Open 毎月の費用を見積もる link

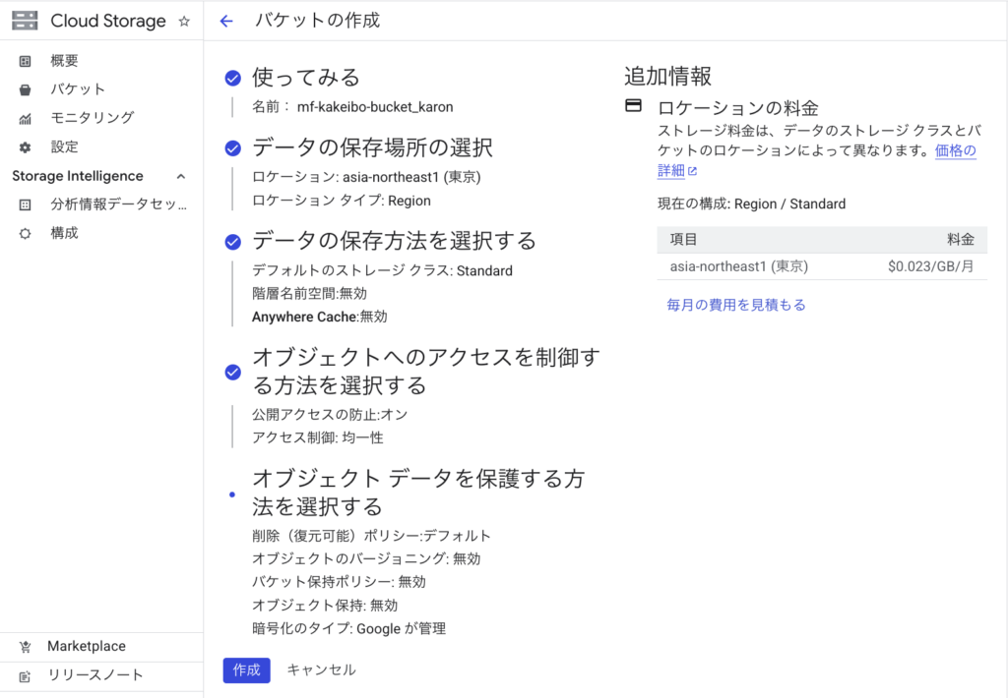[x=736, y=305]
